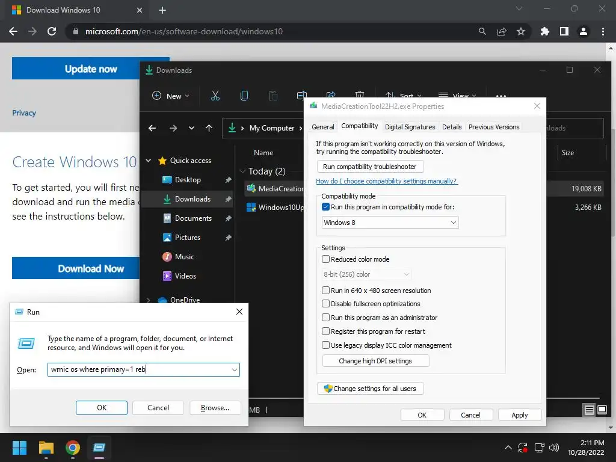Show hidden system tray icons chevron
This screenshot has width=616, height=462.
pyautogui.click(x=508, y=448)
